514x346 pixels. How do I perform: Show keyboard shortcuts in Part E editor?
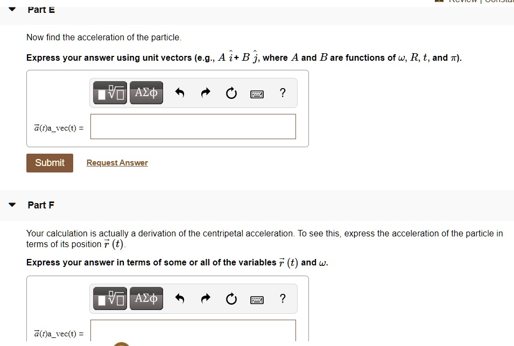(257, 93)
